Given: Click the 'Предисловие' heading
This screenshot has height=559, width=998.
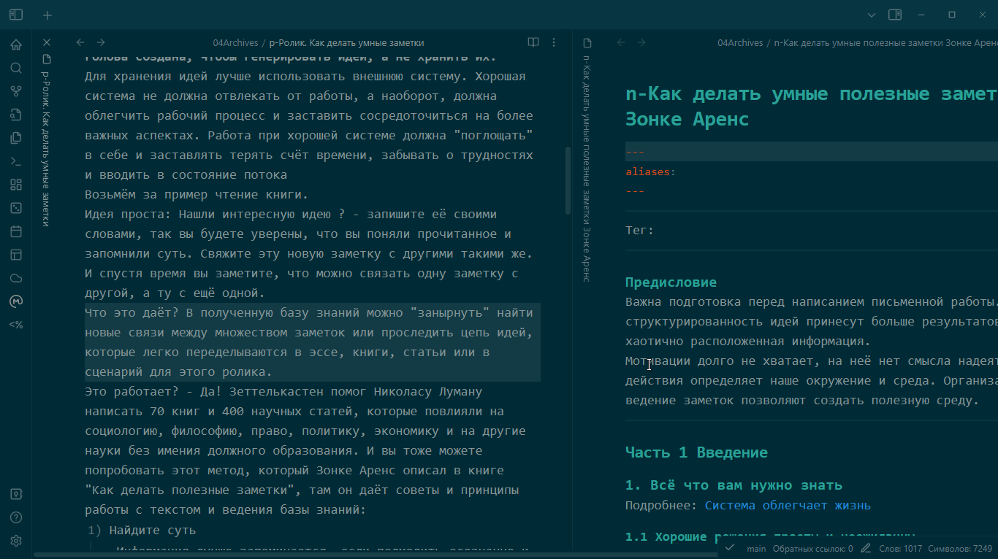Looking at the screenshot, I should tap(671, 282).
